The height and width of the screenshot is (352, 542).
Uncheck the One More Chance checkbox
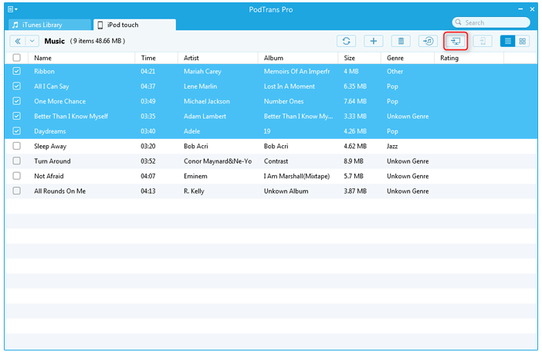16,101
